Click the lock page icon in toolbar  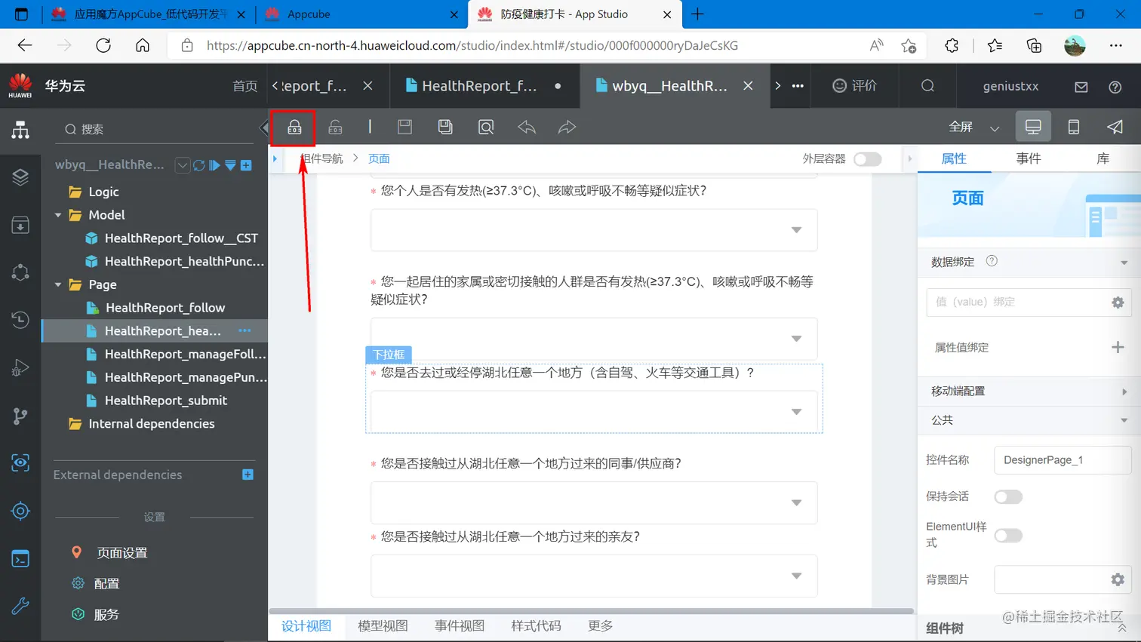pyautogui.click(x=294, y=127)
